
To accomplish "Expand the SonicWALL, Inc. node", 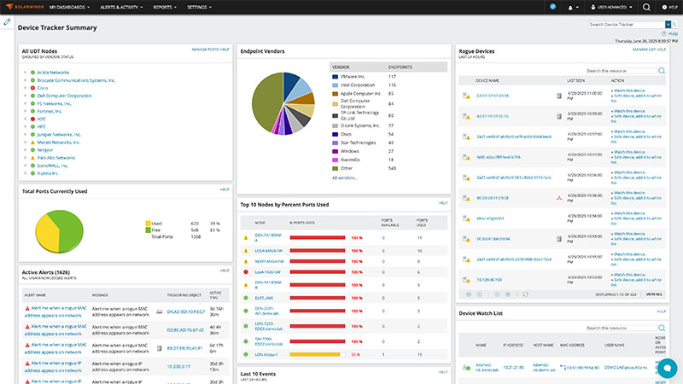I will click(26, 166).
